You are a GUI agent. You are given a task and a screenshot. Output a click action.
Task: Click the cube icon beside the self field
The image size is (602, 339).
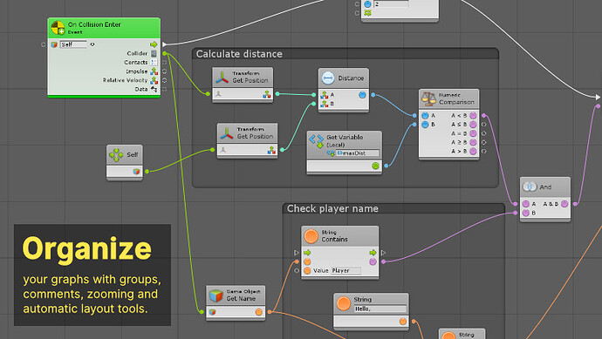pos(54,44)
